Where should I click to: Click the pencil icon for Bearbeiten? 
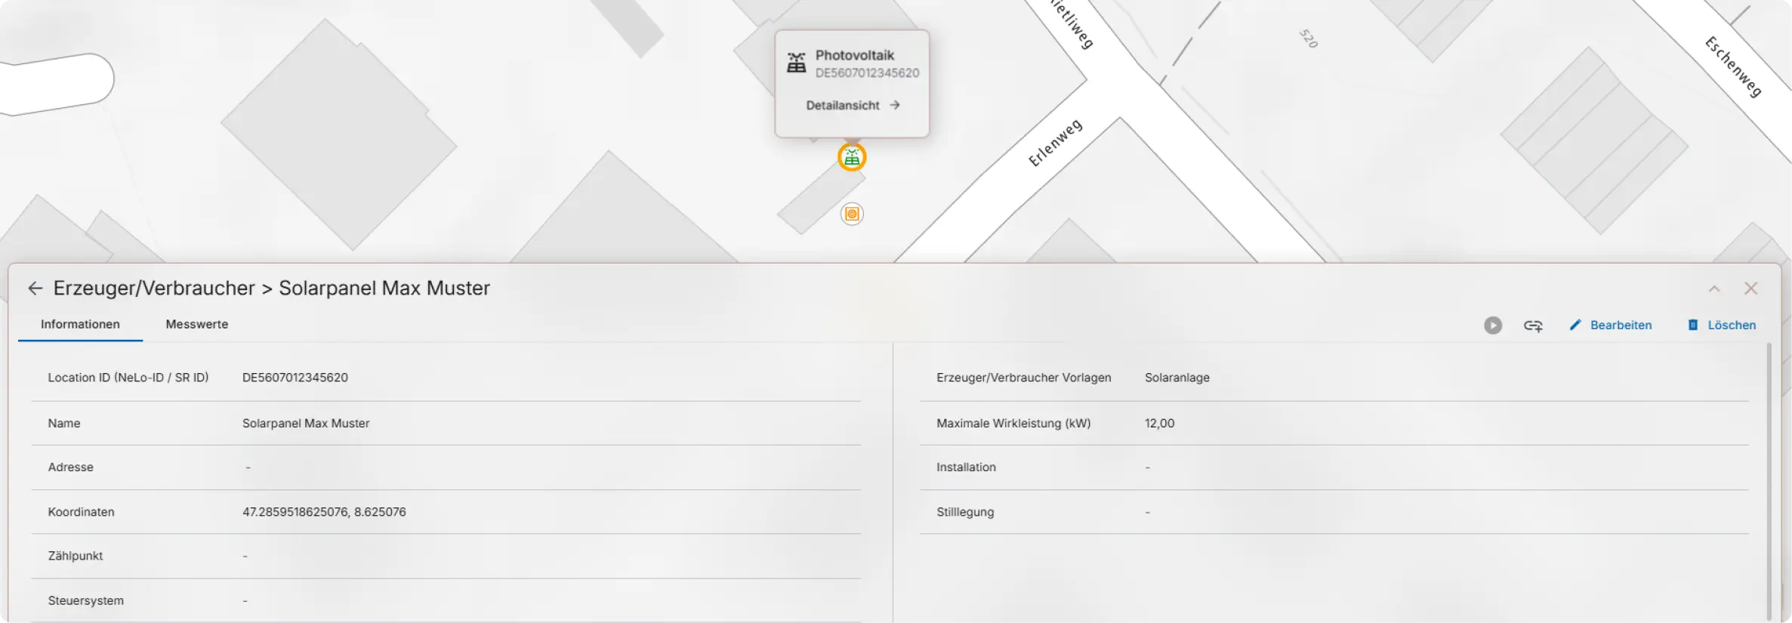1575,325
